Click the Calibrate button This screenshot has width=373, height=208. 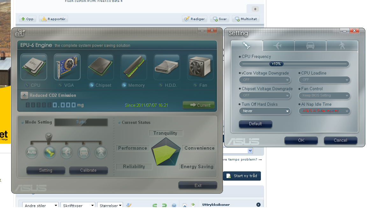[88, 170]
